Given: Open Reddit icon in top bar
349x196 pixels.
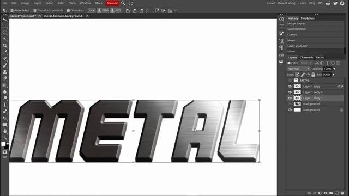Looking at the screenshot, I should pos(328,3).
